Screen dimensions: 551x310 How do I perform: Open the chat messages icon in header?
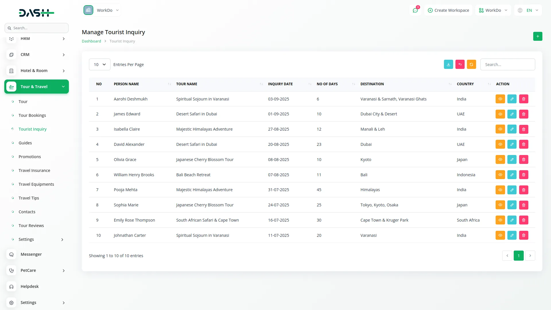(415, 10)
